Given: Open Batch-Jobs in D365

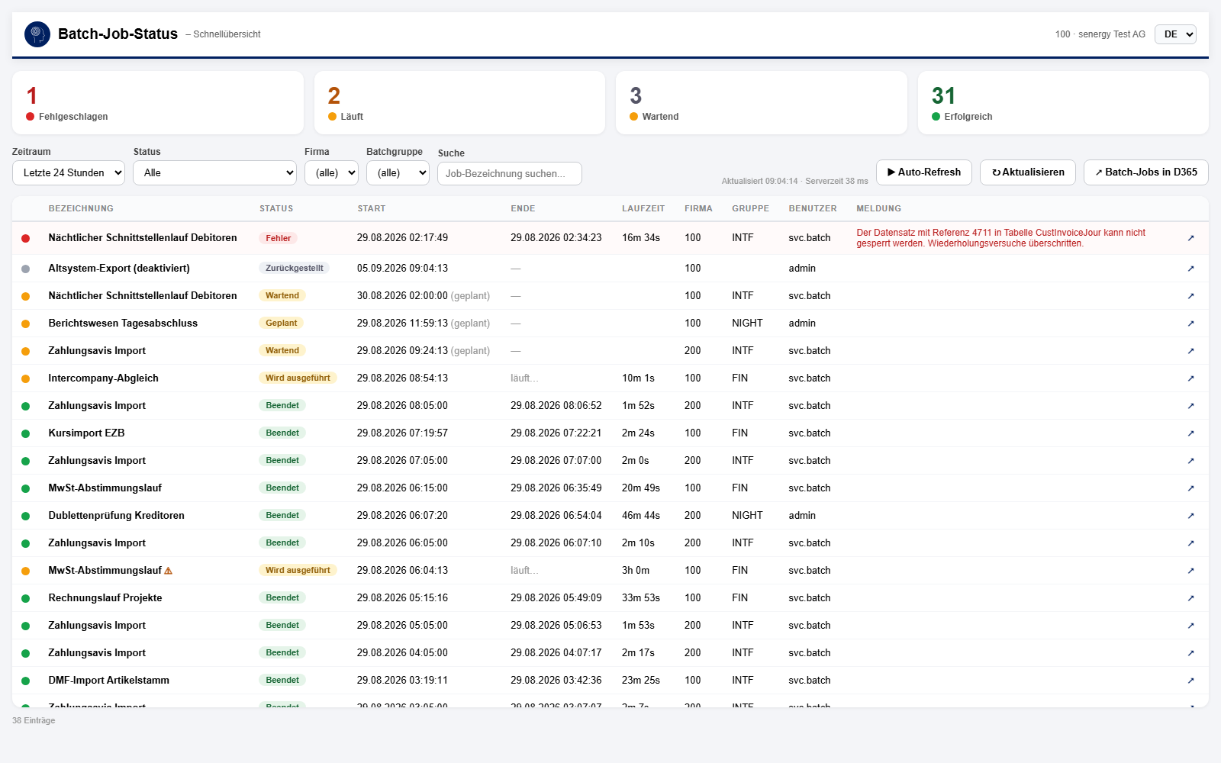Looking at the screenshot, I should tap(1146, 172).
